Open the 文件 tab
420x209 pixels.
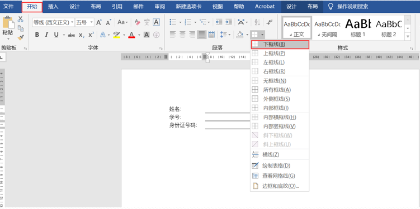pyautogui.click(x=8, y=6)
